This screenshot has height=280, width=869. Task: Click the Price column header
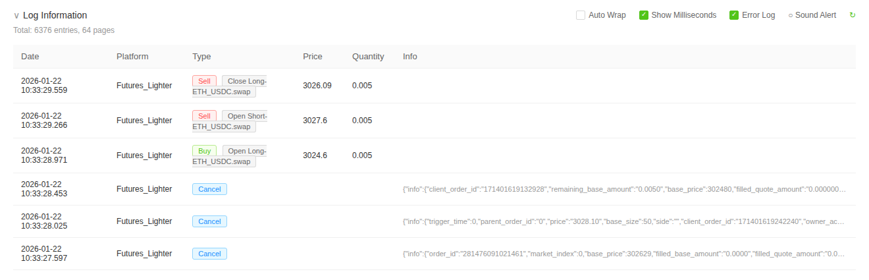(313, 57)
